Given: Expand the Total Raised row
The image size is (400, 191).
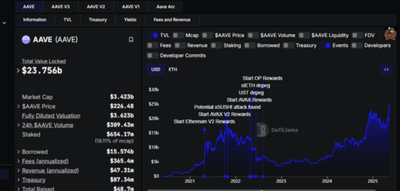Looking at the screenshot, I should click(18, 189).
